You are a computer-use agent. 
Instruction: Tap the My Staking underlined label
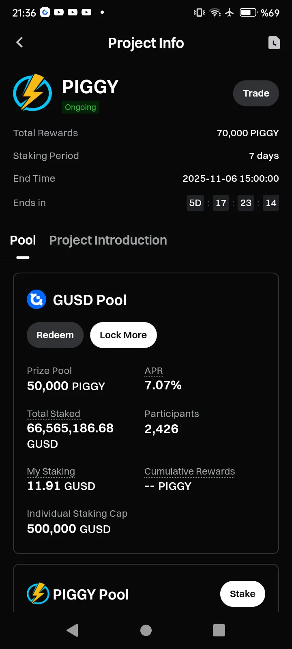pyautogui.click(x=51, y=471)
